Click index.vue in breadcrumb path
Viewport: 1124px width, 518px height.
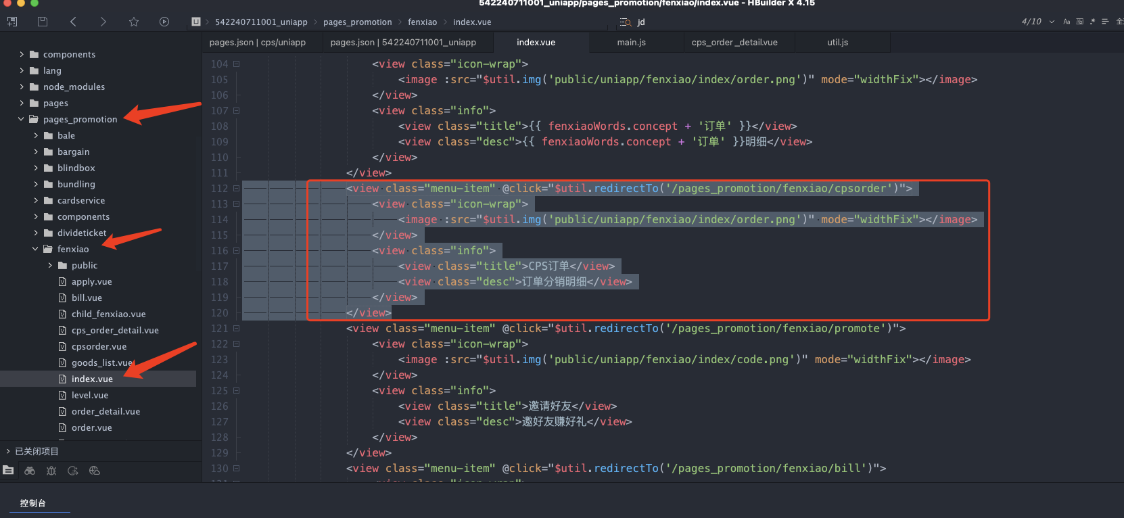pos(472,22)
